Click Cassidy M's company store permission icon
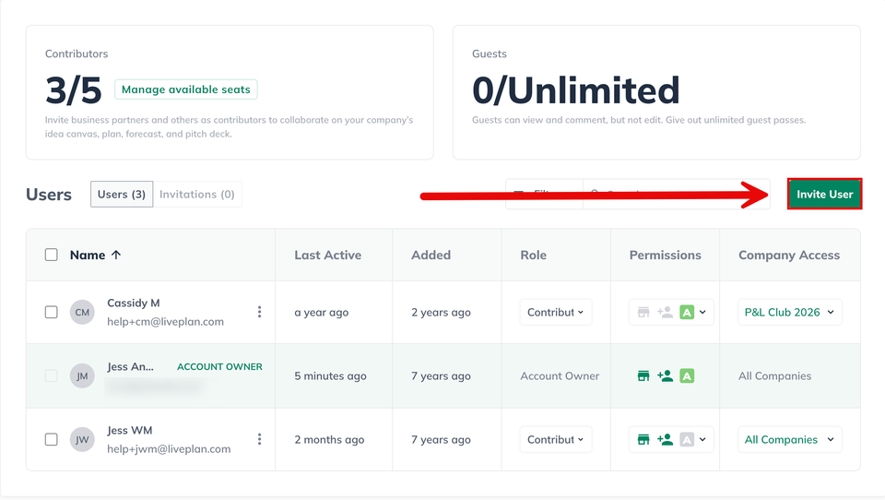Screen dimensions: 885x500 [643, 312]
